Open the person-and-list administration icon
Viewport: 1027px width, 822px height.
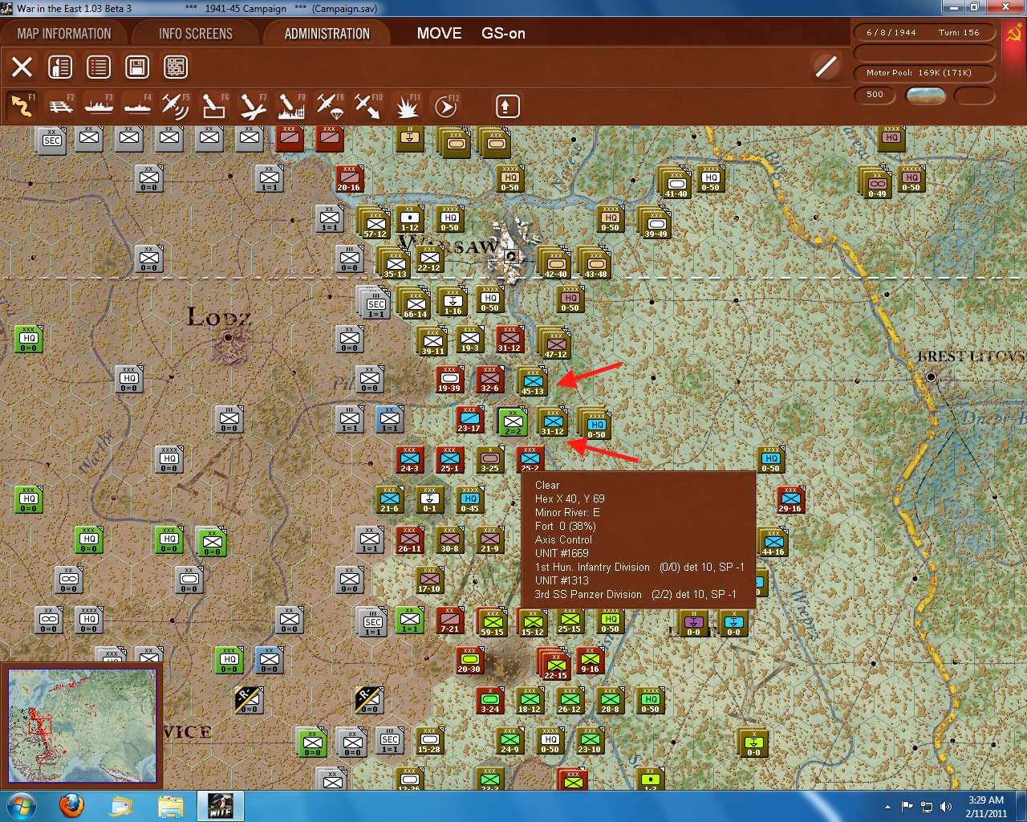(x=60, y=67)
